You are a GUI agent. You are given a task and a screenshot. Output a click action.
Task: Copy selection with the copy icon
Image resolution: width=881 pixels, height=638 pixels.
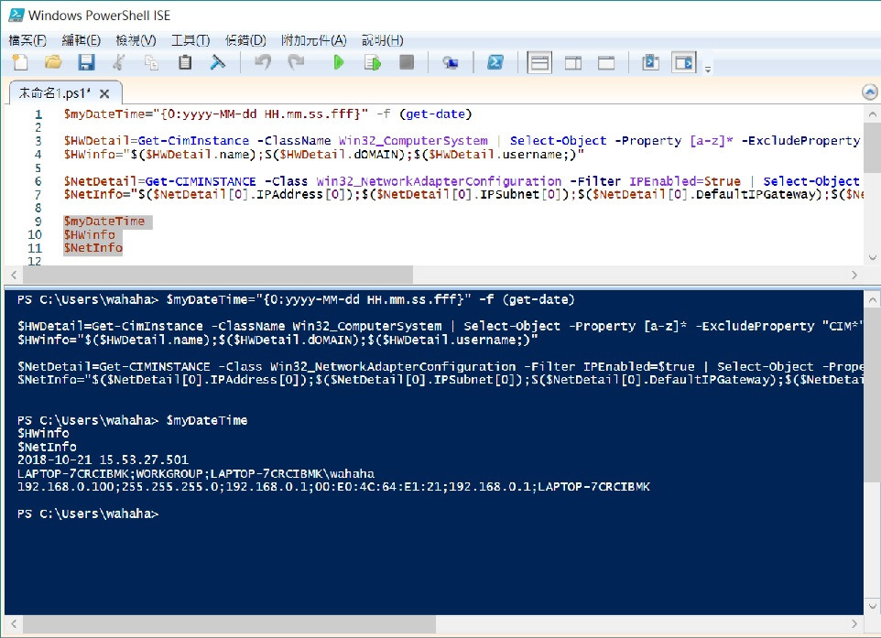click(x=152, y=62)
